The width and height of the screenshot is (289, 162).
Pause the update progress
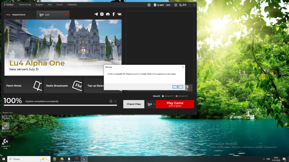click(x=111, y=101)
